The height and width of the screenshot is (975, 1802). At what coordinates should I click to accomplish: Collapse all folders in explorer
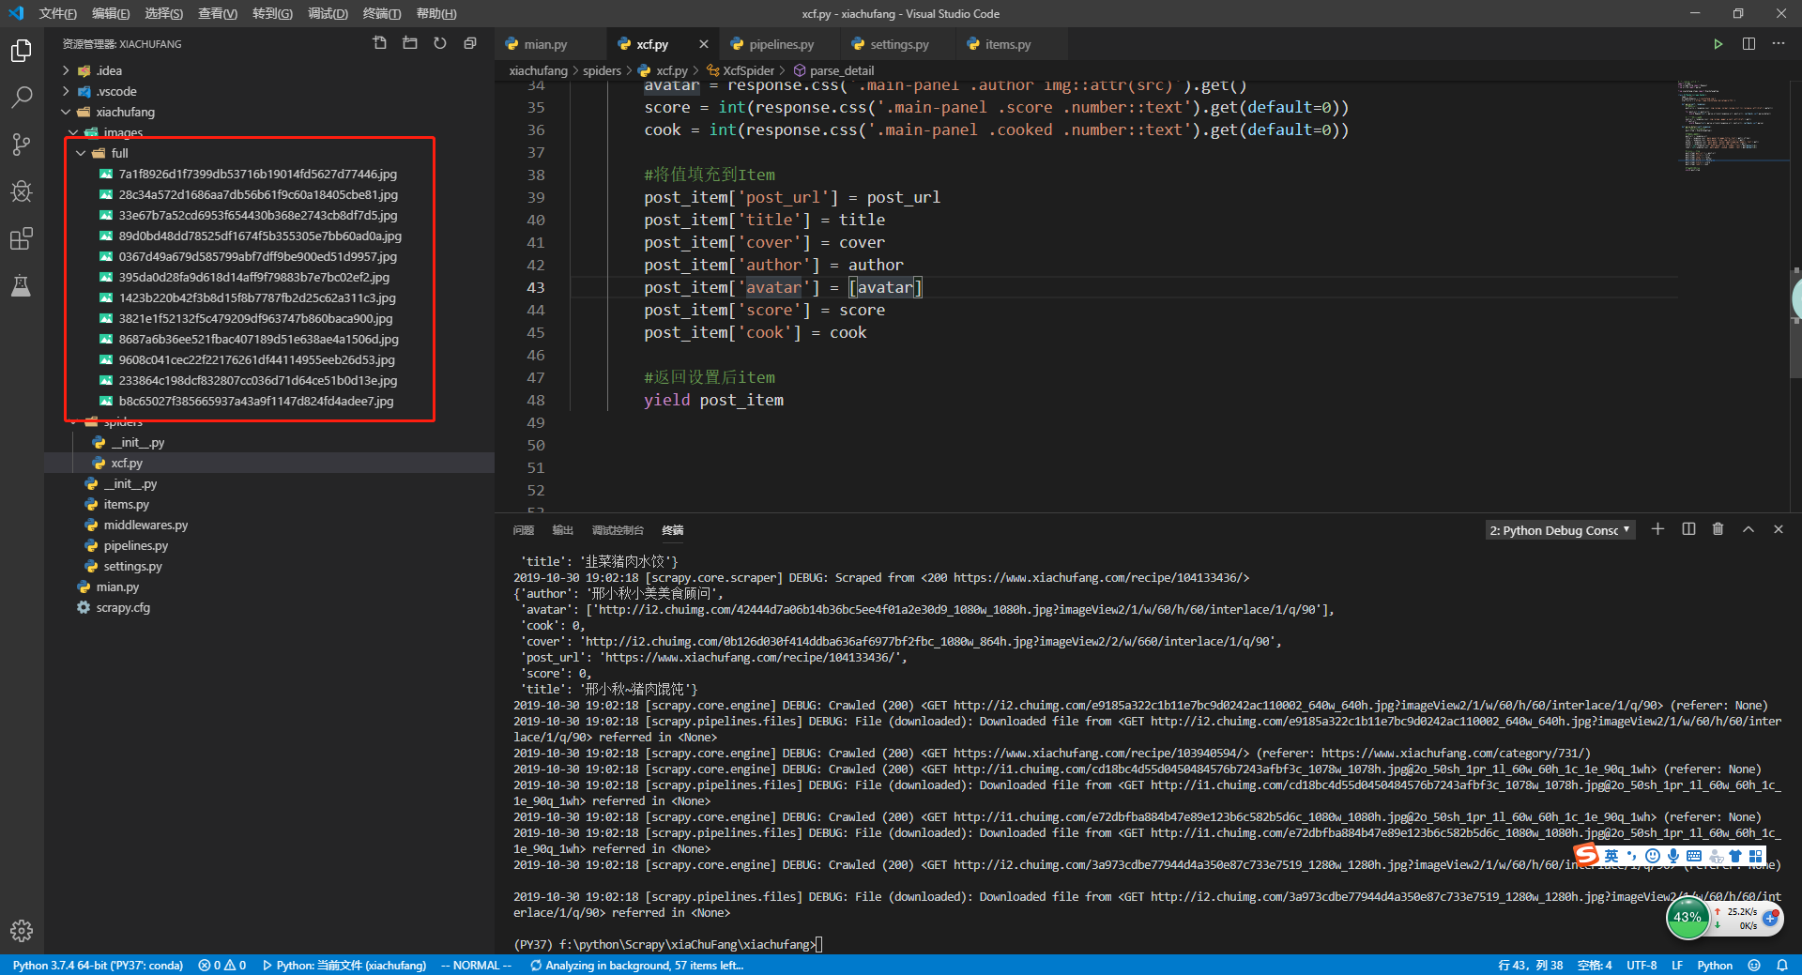(x=470, y=43)
